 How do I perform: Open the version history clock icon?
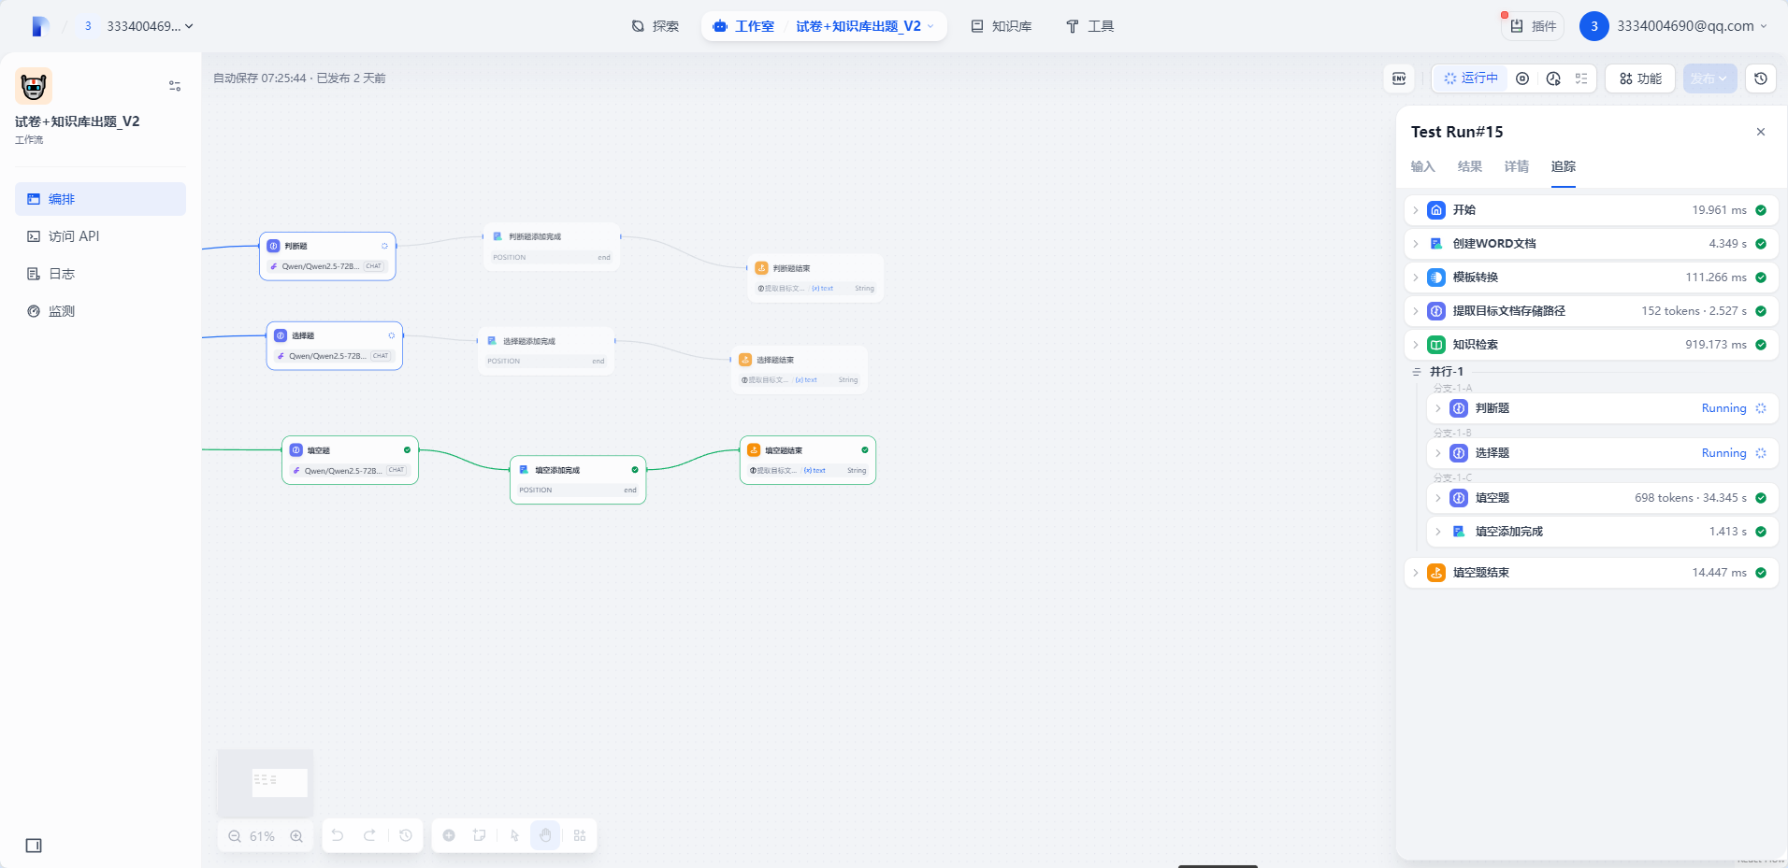tap(1760, 78)
